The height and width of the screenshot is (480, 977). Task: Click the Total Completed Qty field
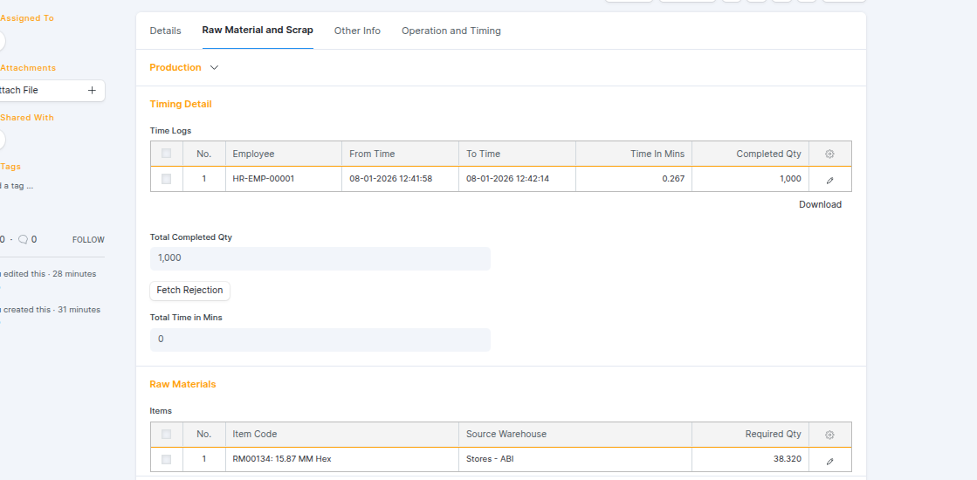pos(320,258)
